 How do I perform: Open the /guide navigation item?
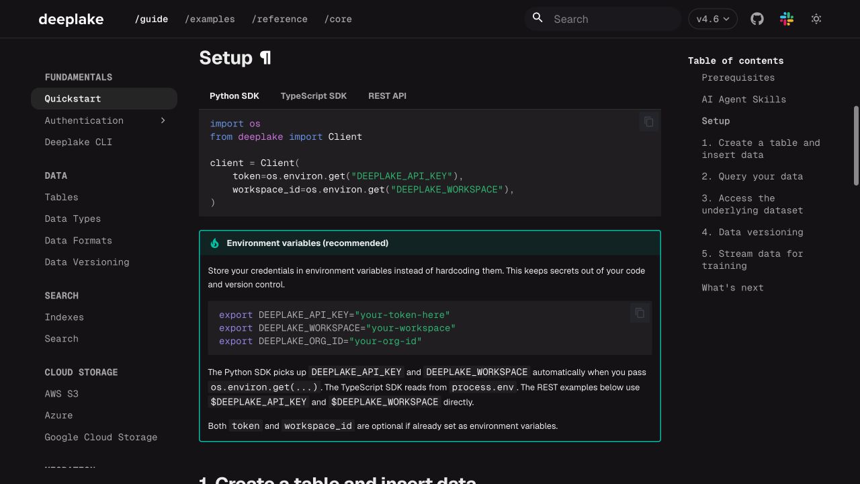pos(151,19)
